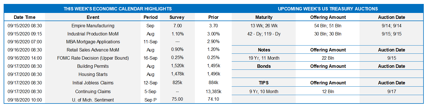Click the Housing Starts event
The width and height of the screenshot is (428, 108).
click(93, 74)
